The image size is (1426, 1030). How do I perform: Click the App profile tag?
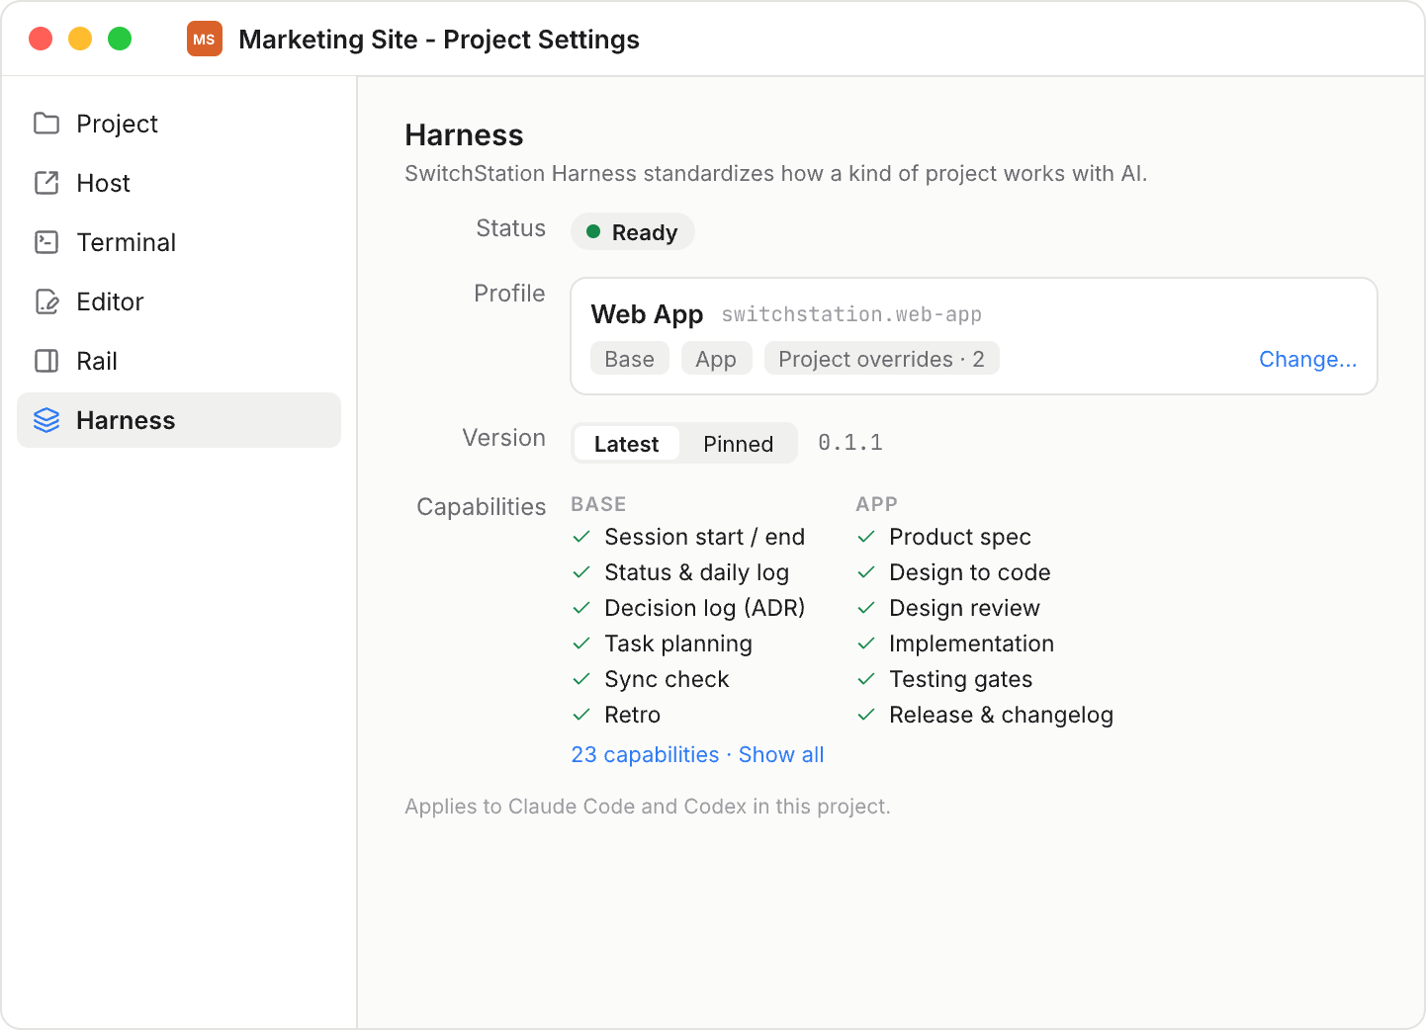[x=716, y=359]
